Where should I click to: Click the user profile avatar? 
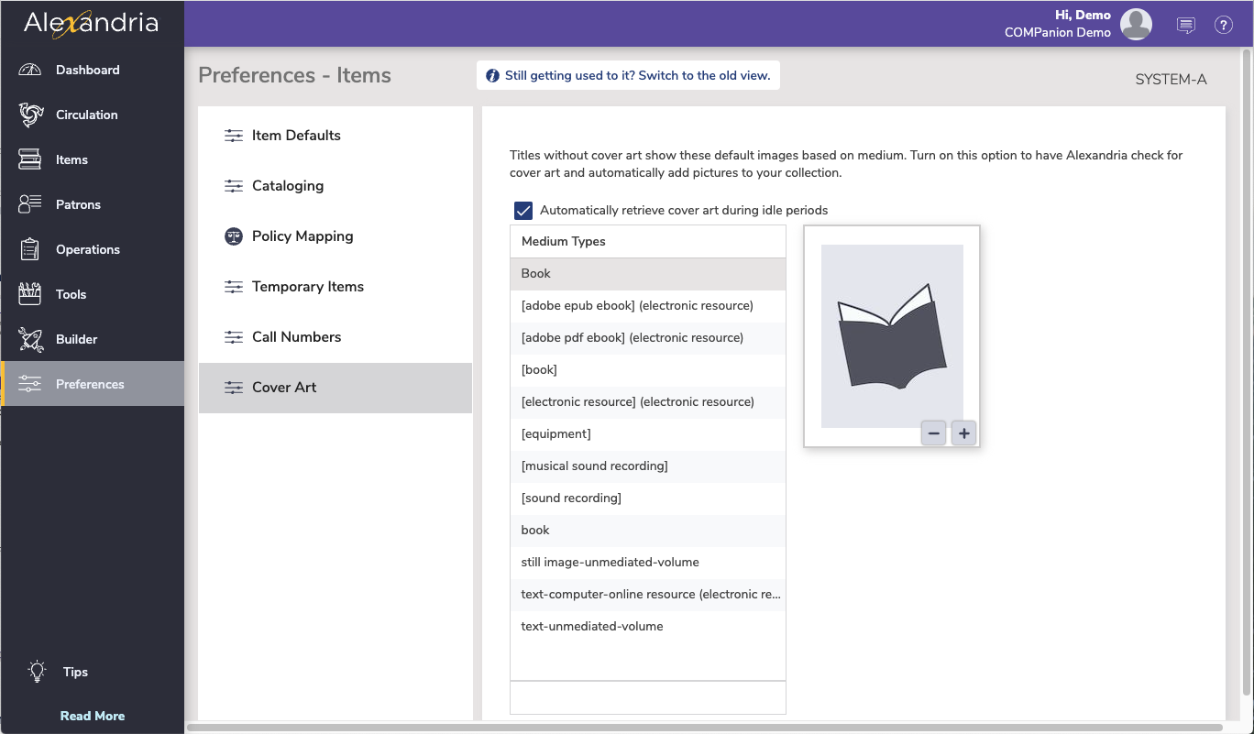tap(1137, 24)
